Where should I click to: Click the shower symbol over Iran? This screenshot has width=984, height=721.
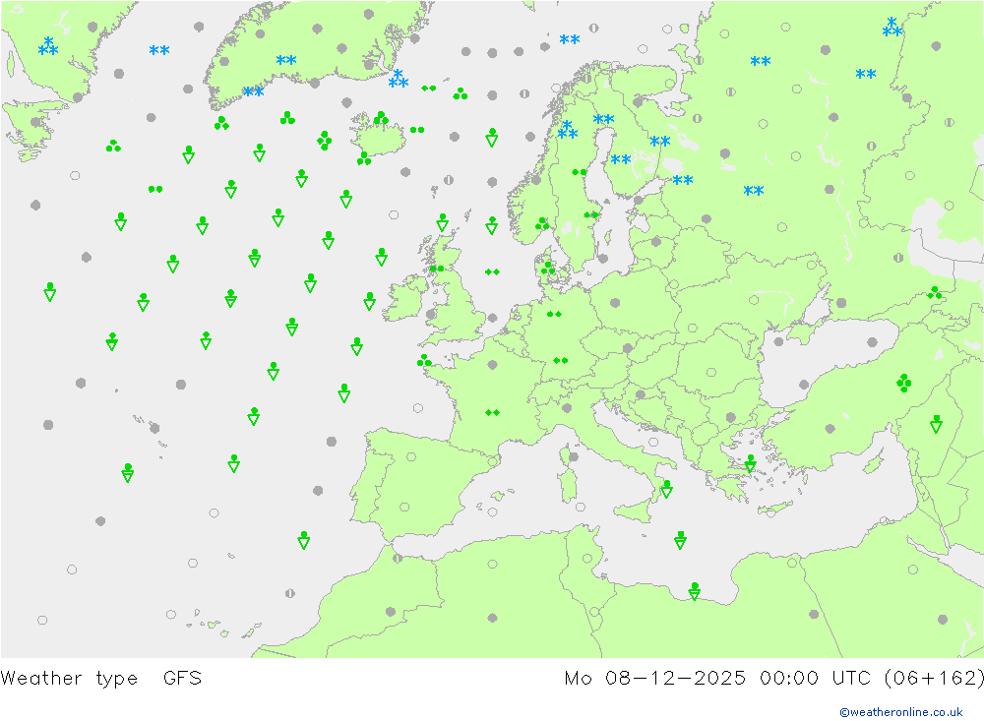click(x=937, y=424)
